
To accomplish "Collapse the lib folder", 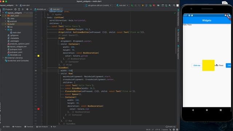I will tap(6, 30).
